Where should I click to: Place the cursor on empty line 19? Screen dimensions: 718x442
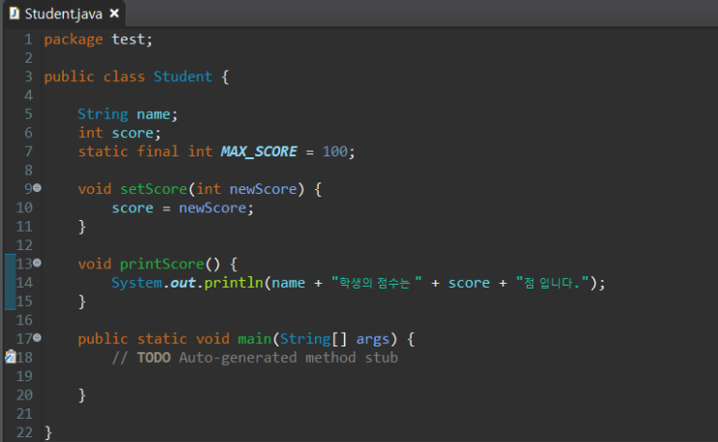193,376
